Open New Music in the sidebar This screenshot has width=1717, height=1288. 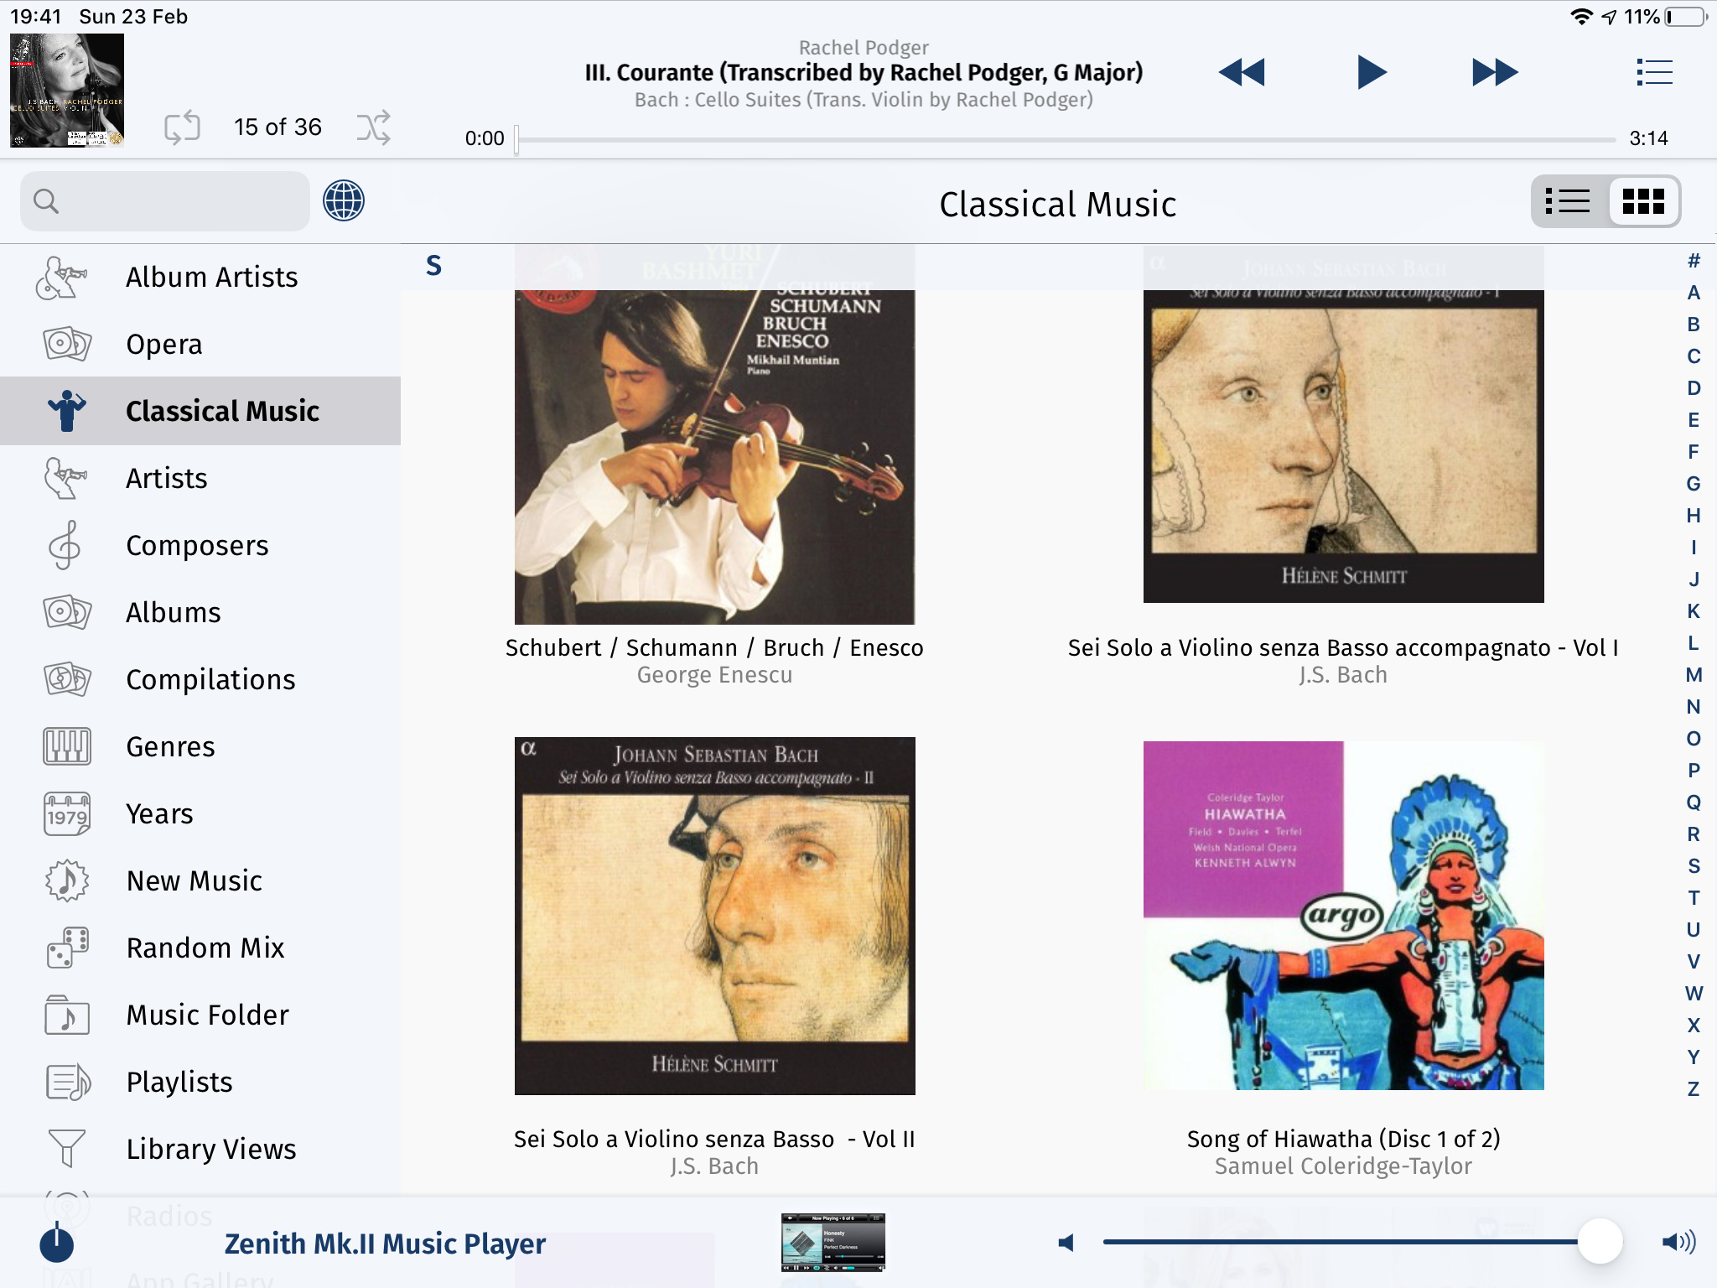pos(200,880)
